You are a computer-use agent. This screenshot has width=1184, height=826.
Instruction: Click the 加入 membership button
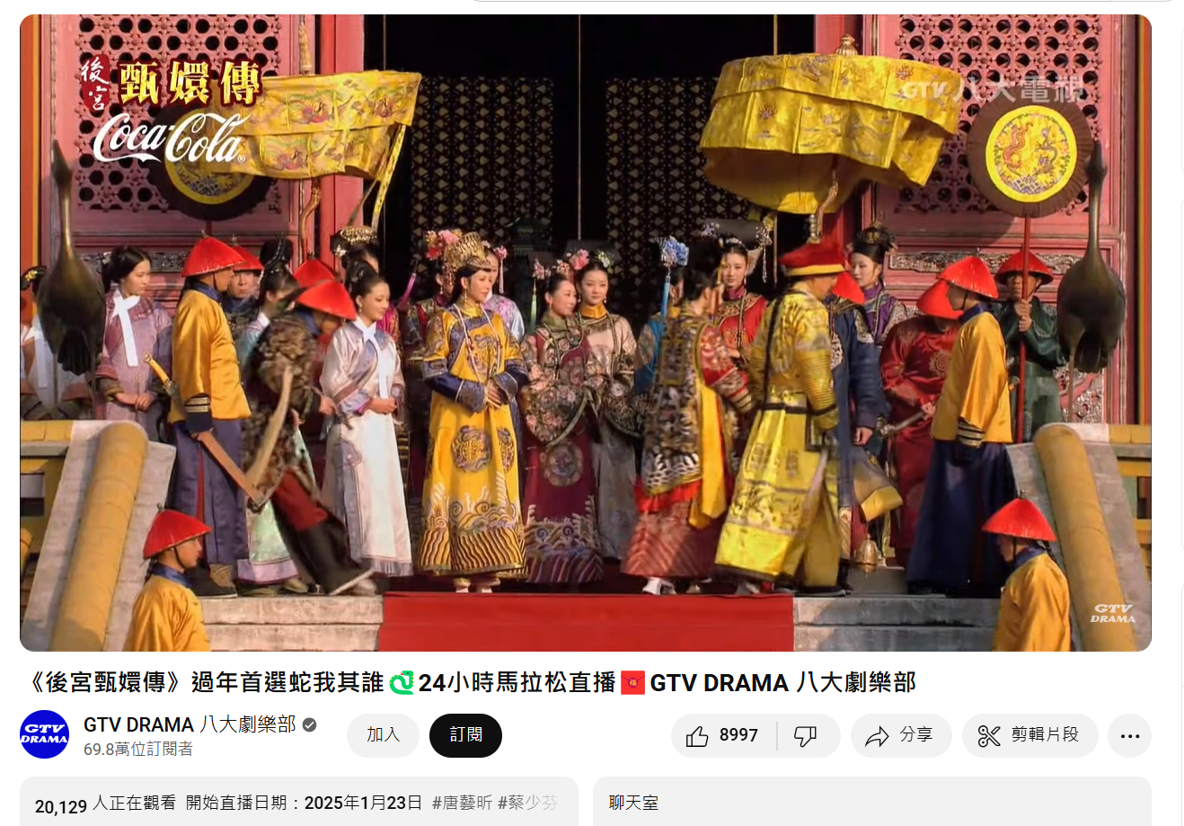pyautogui.click(x=383, y=735)
